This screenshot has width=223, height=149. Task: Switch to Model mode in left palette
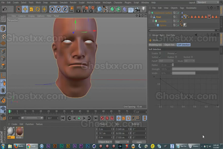3,28
